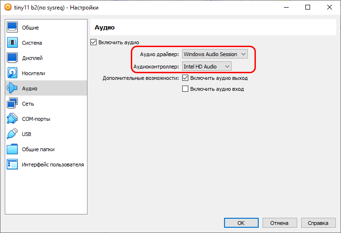
Task: Click the Shared Folders (Общие папки) folder icon
Action: tap(12, 149)
